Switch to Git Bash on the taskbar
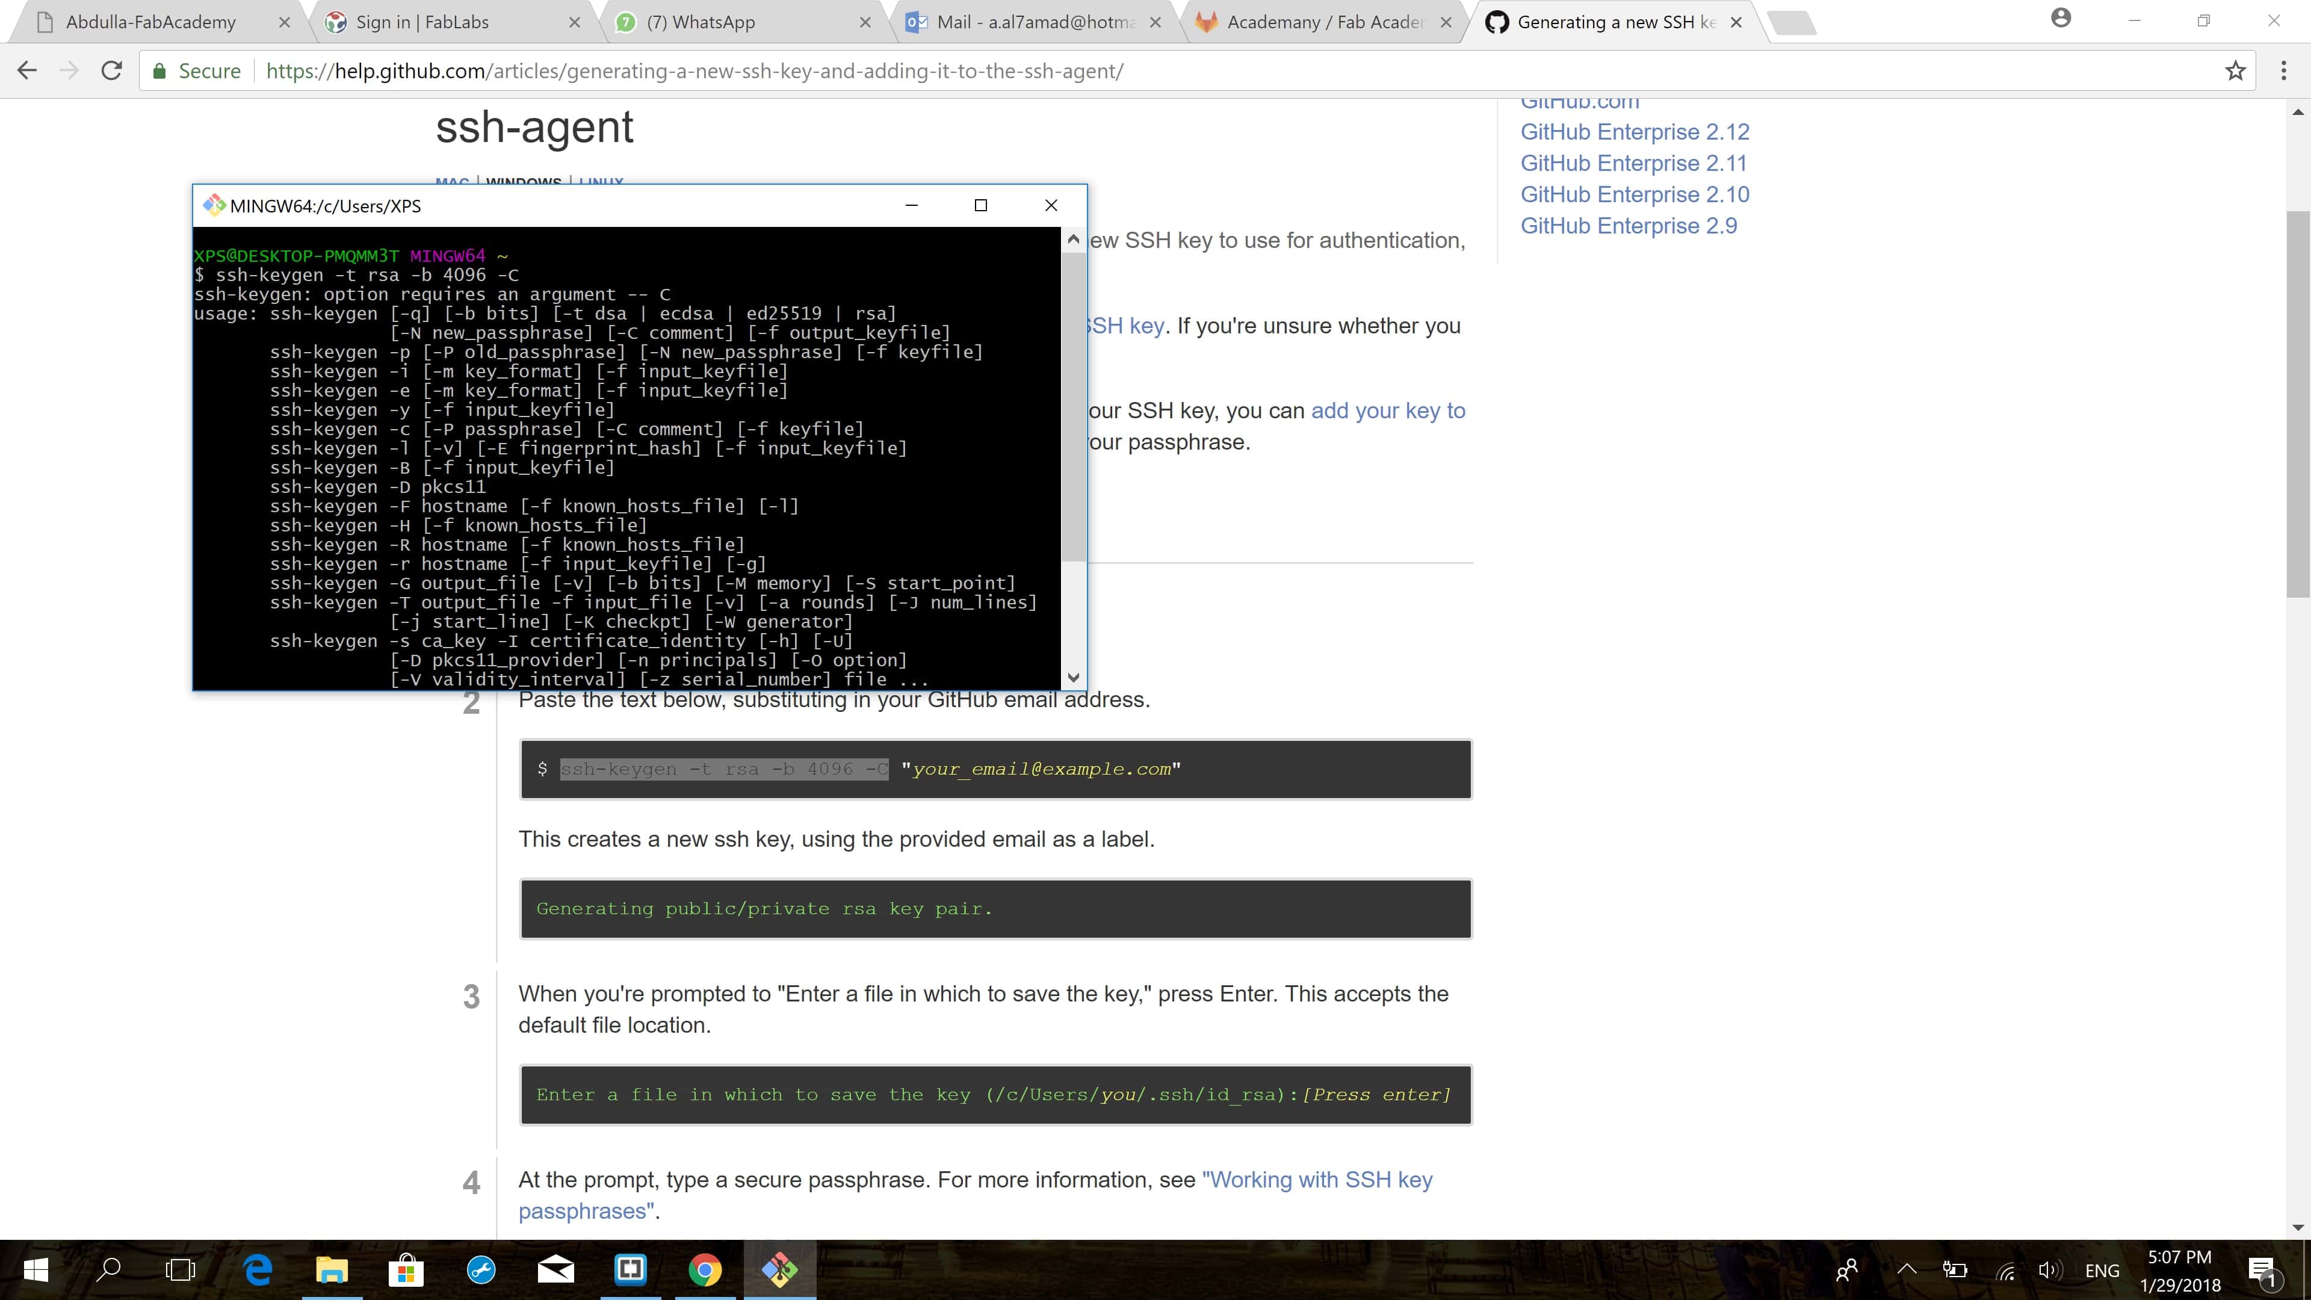This screenshot has width=2311, height=1300. click(x=779, y=1269)
